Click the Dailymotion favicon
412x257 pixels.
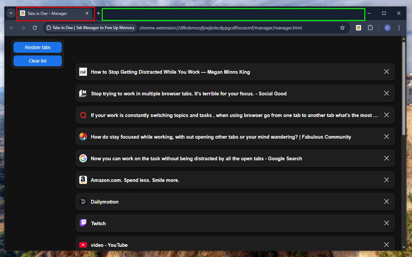[x=83, y=201]
